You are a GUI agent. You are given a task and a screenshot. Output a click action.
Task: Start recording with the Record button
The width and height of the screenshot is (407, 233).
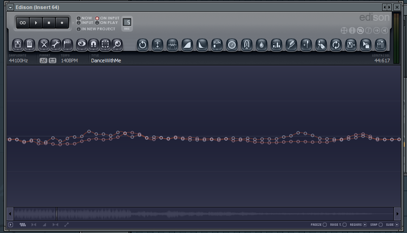tap(62, 23)
